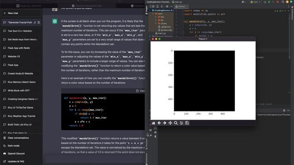
Task: Hide the Run panel with minus icon
Action: [288, 110]
